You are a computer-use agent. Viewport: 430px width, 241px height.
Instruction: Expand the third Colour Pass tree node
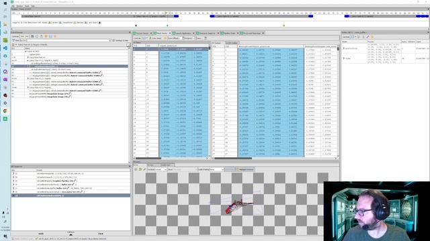(x=28, y=88)
